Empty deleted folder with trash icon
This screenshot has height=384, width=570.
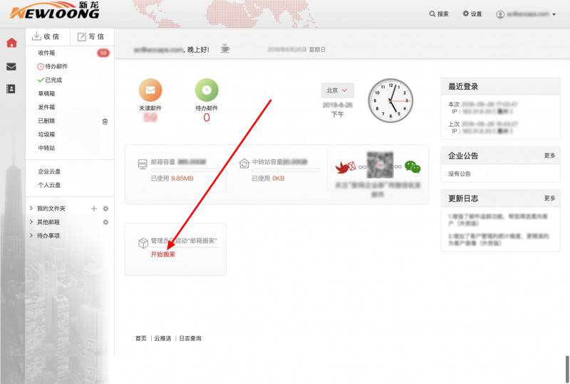[105, 121]
